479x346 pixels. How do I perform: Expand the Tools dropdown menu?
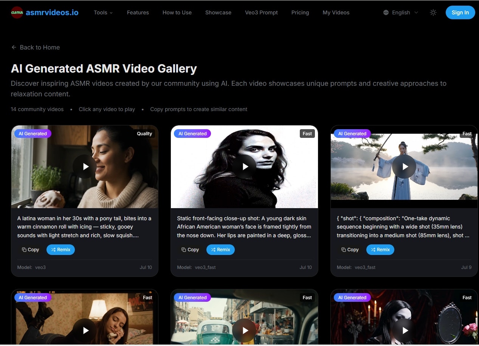[103, 12]
